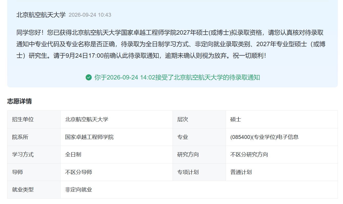Select the sender name 北京航空航天大学 above the message
343x204 pixels.
tap(41, 15)
